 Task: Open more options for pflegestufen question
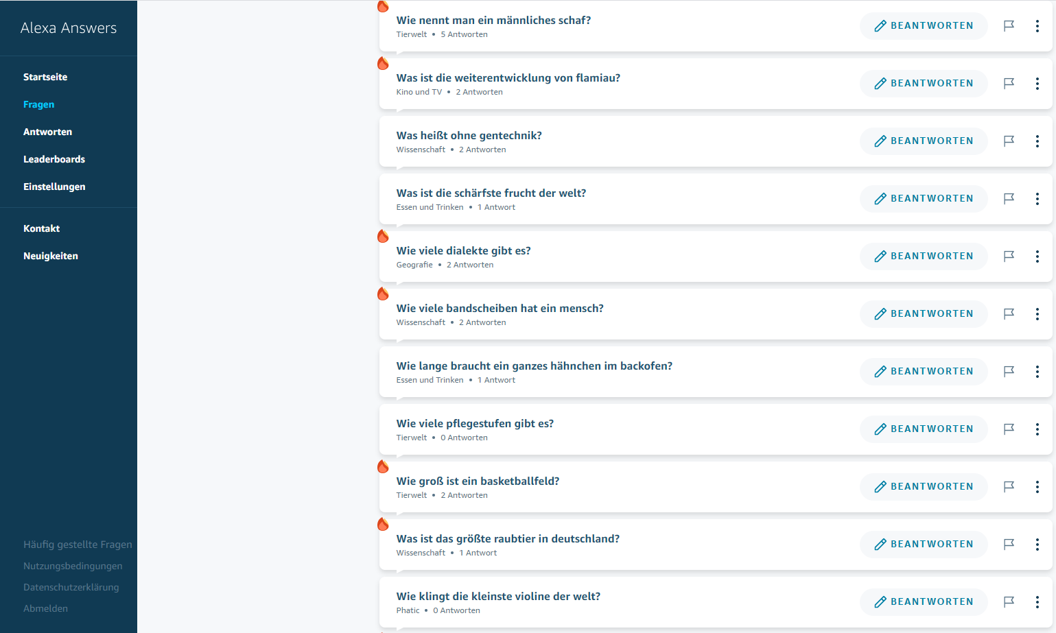pos(1037,429)
